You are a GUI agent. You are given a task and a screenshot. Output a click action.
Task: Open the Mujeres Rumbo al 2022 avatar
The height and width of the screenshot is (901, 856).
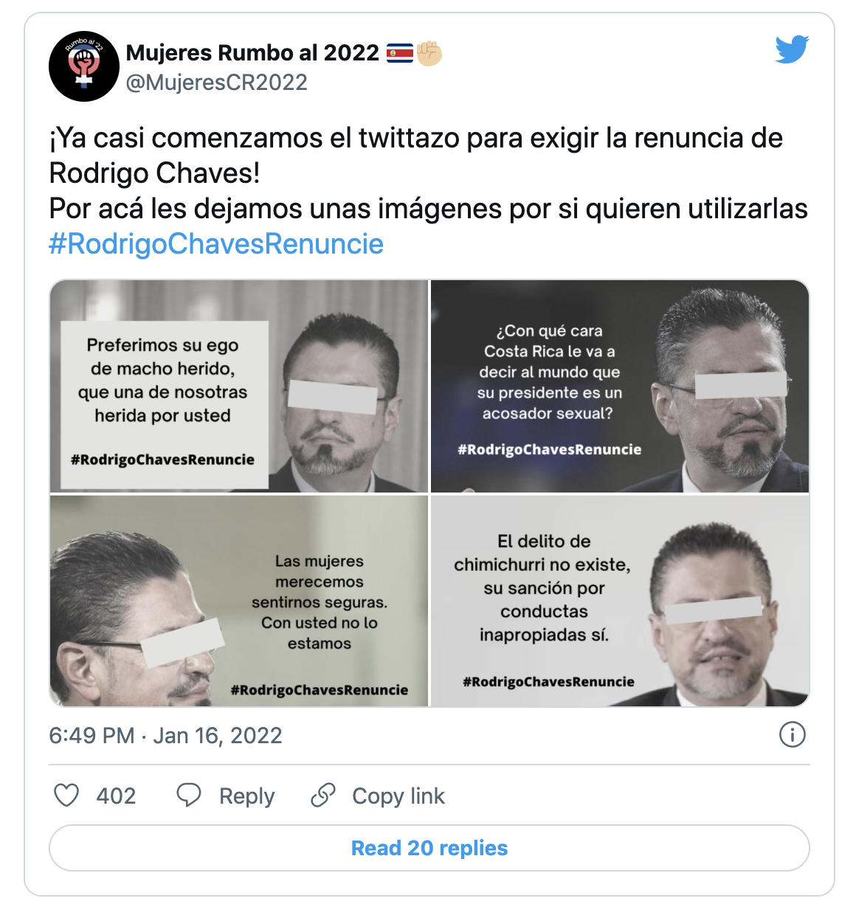84,66
